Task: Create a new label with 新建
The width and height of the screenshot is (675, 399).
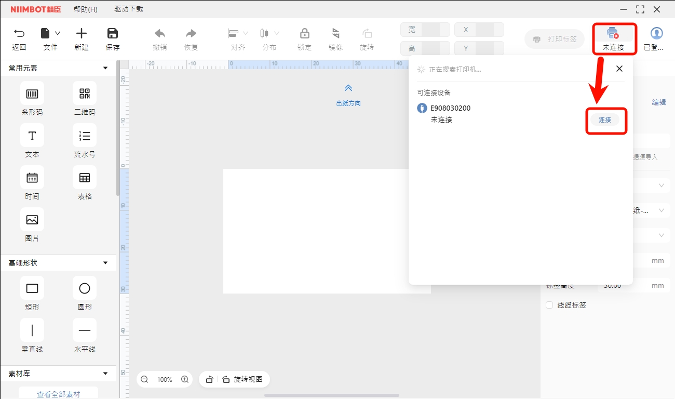Action: click(x=82, y=34)
